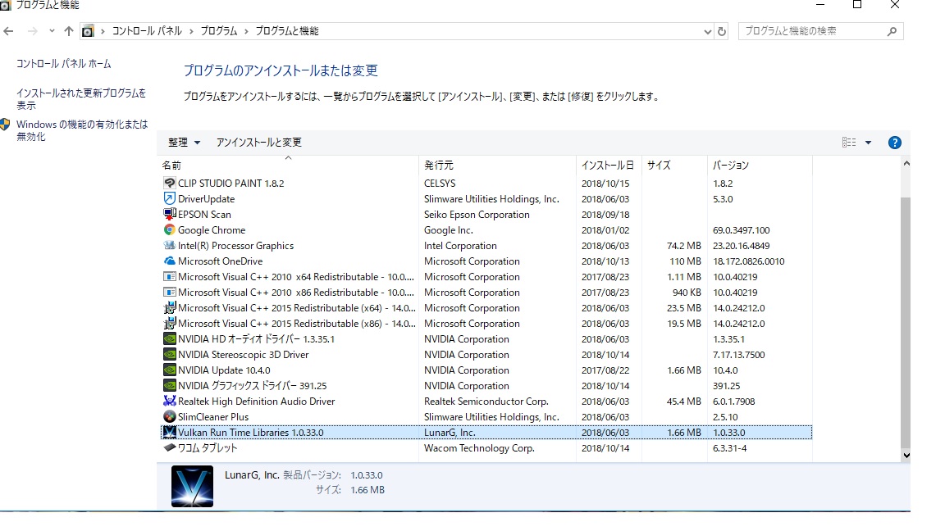The width and height of the screenshot is (945, 531).
Task: Click the EPSON Scan icon
Action: [169, 215]
